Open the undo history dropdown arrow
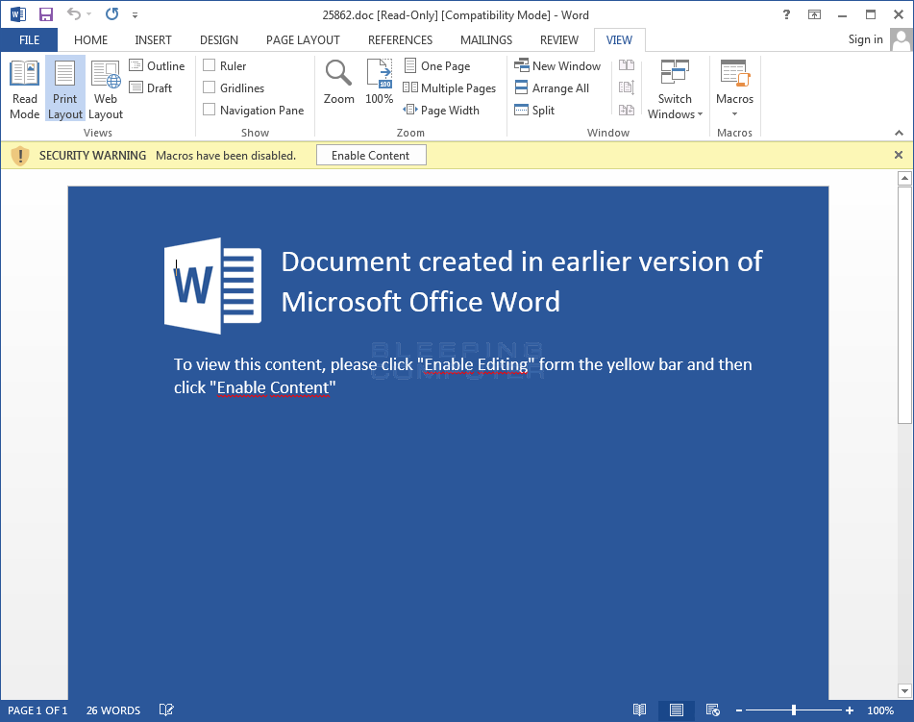Screen dimensions: 914x722 tap(88, 14)
